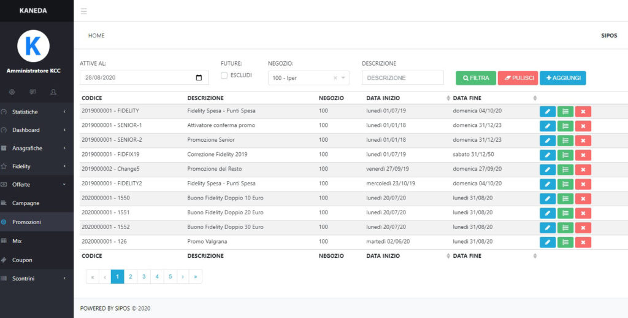Viewport: 628px width, 318px height.
Task: Go to page 3 in pagination
Action: click(x=144, y=277)
